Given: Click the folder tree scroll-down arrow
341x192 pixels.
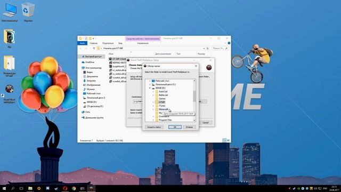Looking at the screenshot, I should 194,120.
